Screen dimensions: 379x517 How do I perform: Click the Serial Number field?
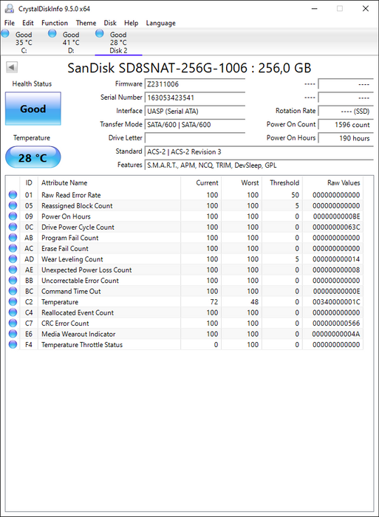tap(195, 97)
